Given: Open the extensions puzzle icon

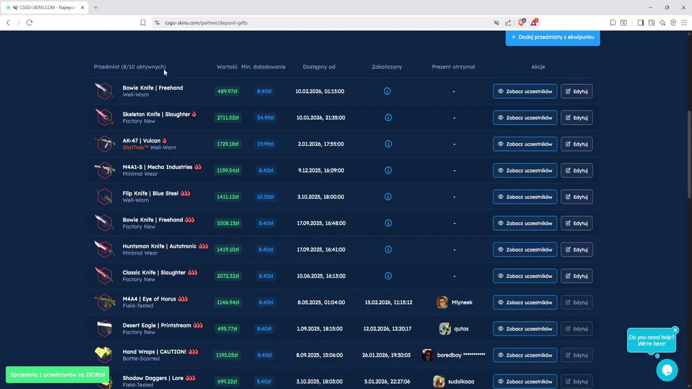Looking at the screenshot, I should [613, 23].
